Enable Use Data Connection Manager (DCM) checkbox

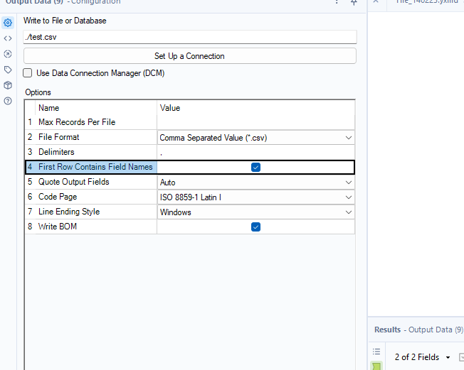pyautogui.click(x=28, y=73)
